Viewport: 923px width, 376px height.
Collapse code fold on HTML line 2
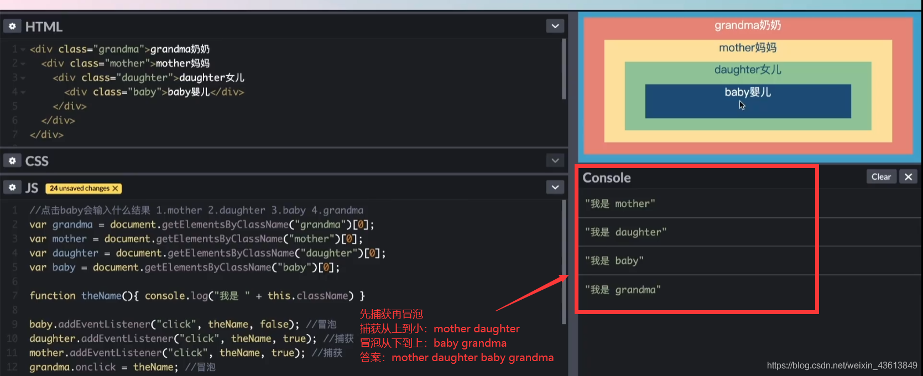click(23, 64)
